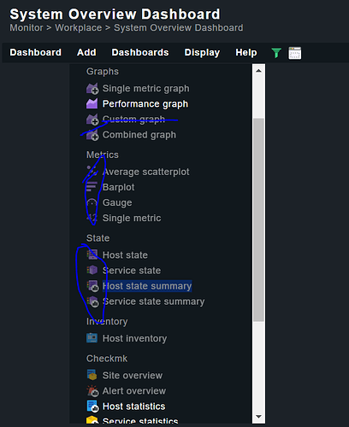Viewport: 349px width, 427px height.
Task: Open the Add menu
Action: click(86, 53)
